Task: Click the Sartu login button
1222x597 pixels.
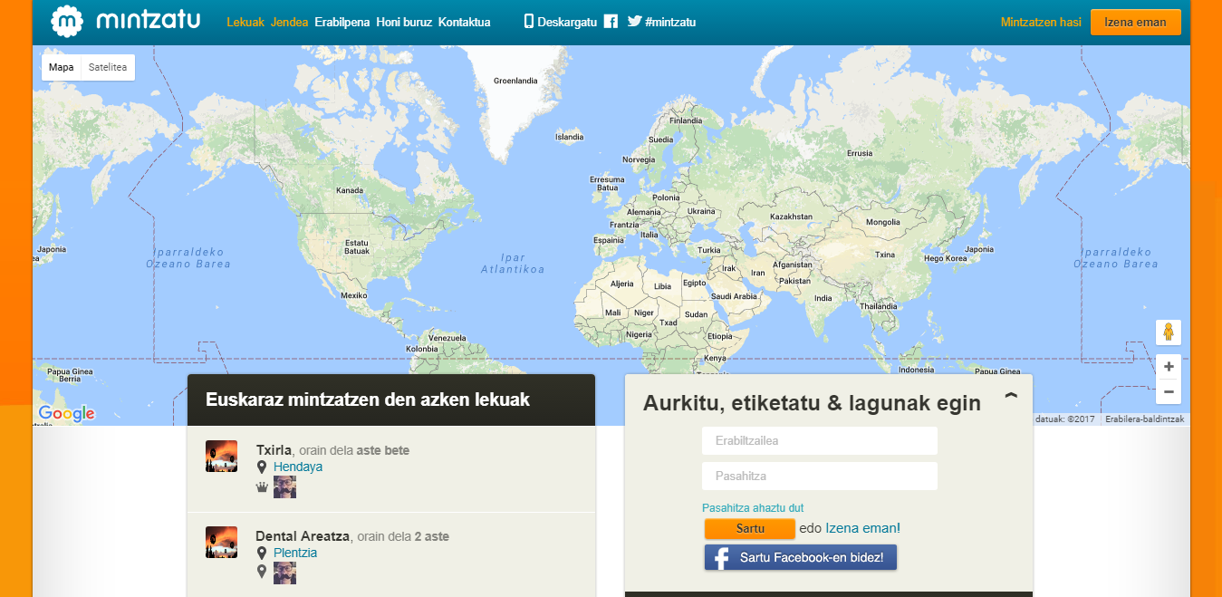Action: 750,529
